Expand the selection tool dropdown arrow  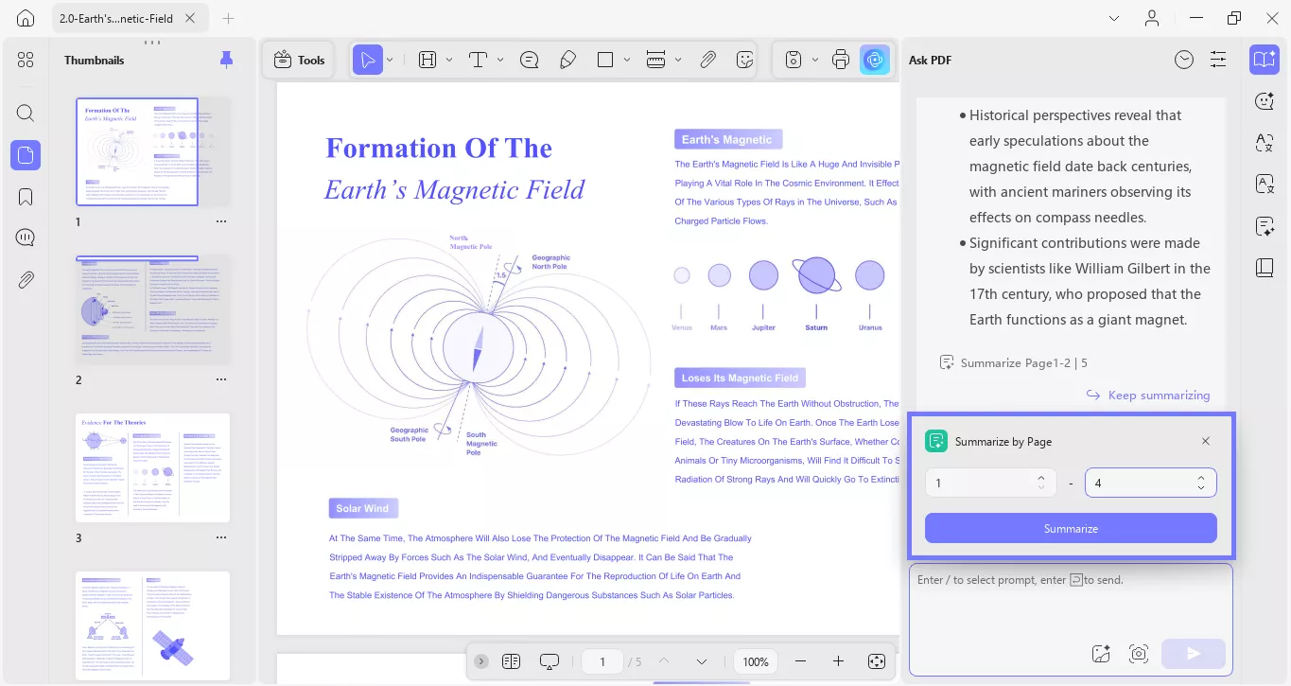(x=390, y=60)
